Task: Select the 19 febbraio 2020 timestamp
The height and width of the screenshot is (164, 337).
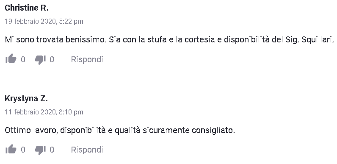Action: 44,21
